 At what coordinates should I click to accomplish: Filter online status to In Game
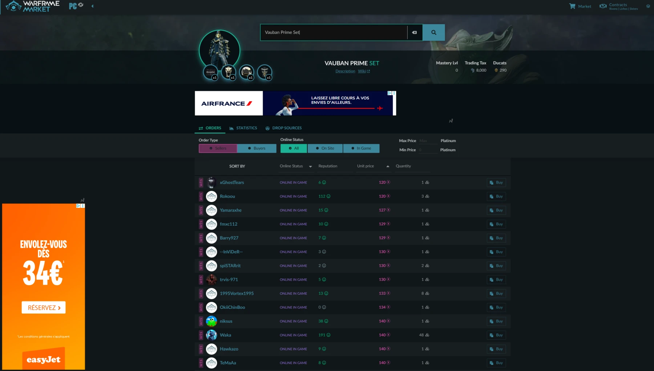coord(361,148)
